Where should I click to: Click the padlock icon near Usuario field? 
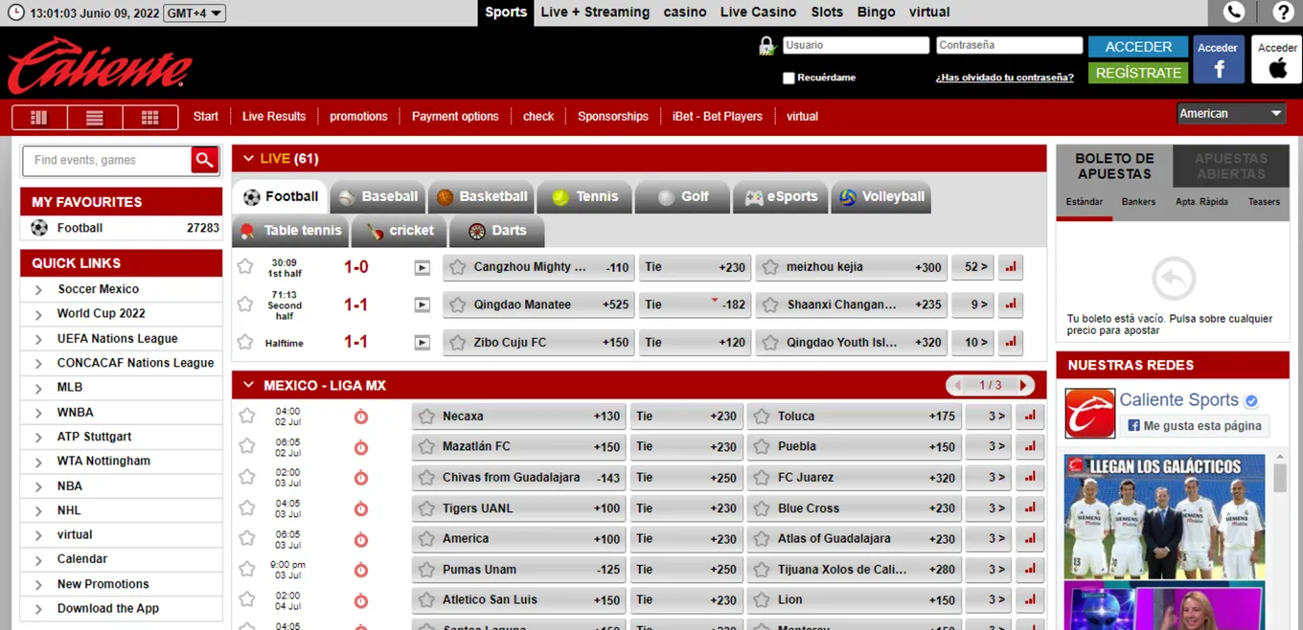tap(766, 46)
